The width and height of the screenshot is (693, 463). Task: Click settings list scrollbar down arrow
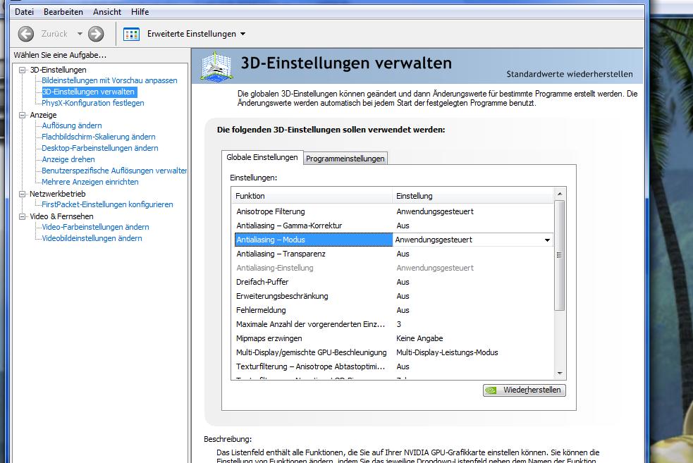[560, 374]
